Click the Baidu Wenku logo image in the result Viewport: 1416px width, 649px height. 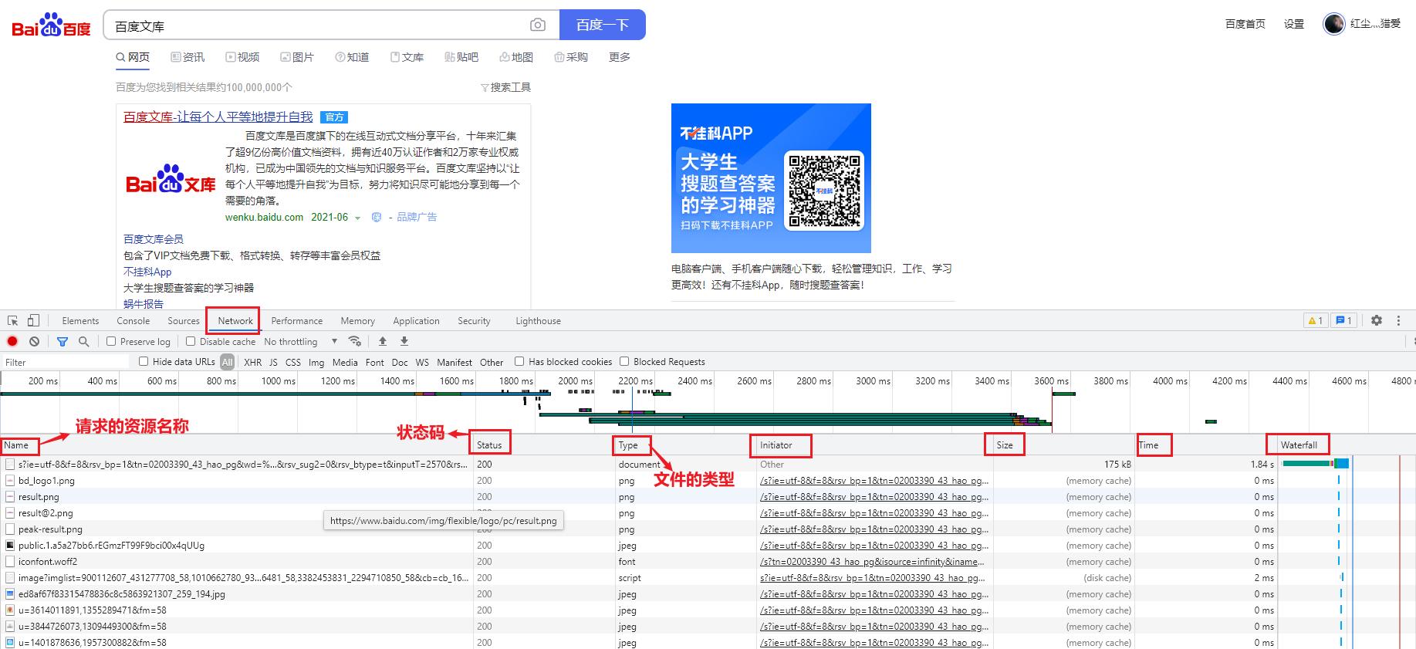click(x=171, y=179)
